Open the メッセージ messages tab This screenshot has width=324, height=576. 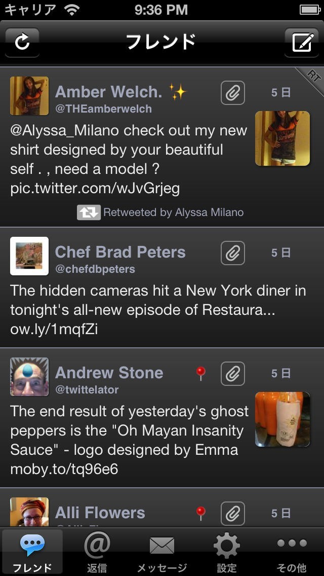(x=162, y=553)
